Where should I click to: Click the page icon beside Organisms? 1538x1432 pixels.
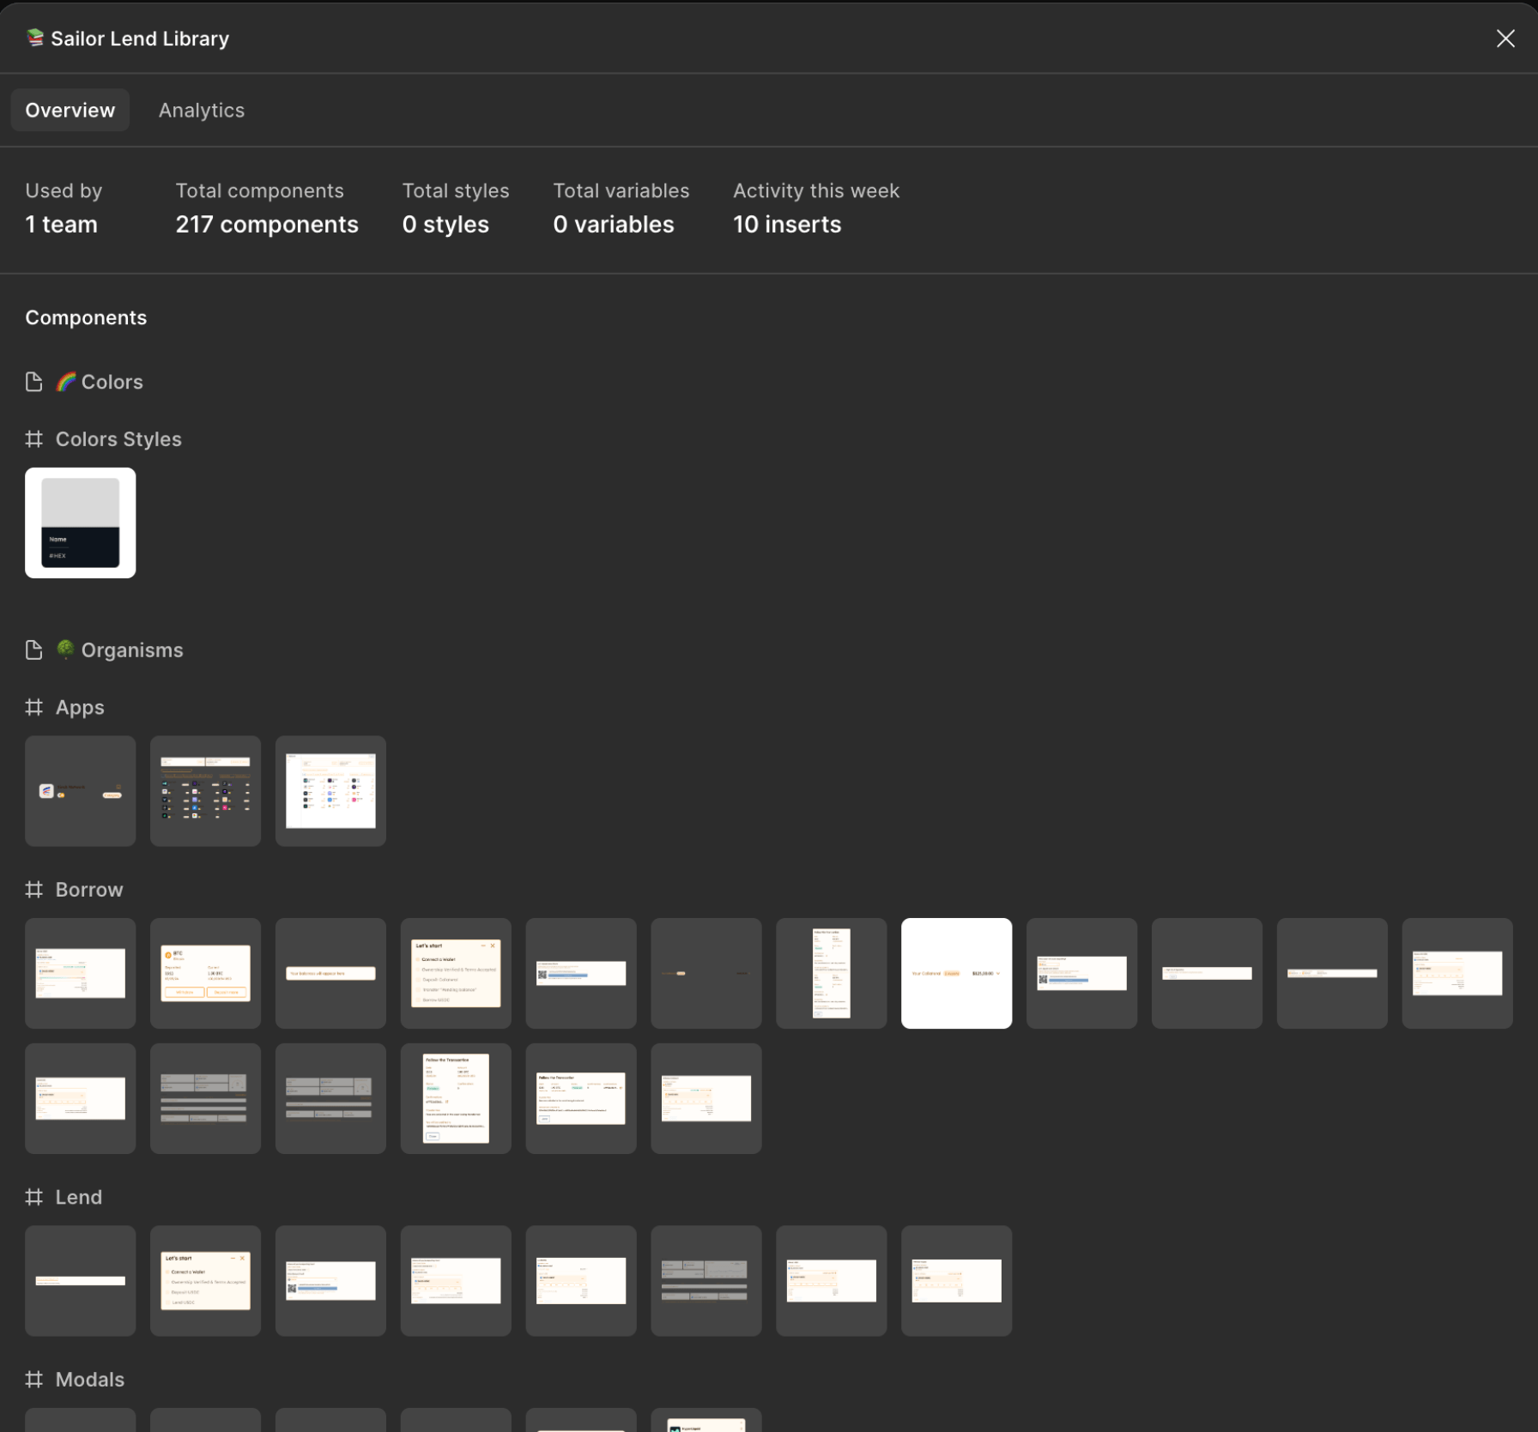point(34,650)
